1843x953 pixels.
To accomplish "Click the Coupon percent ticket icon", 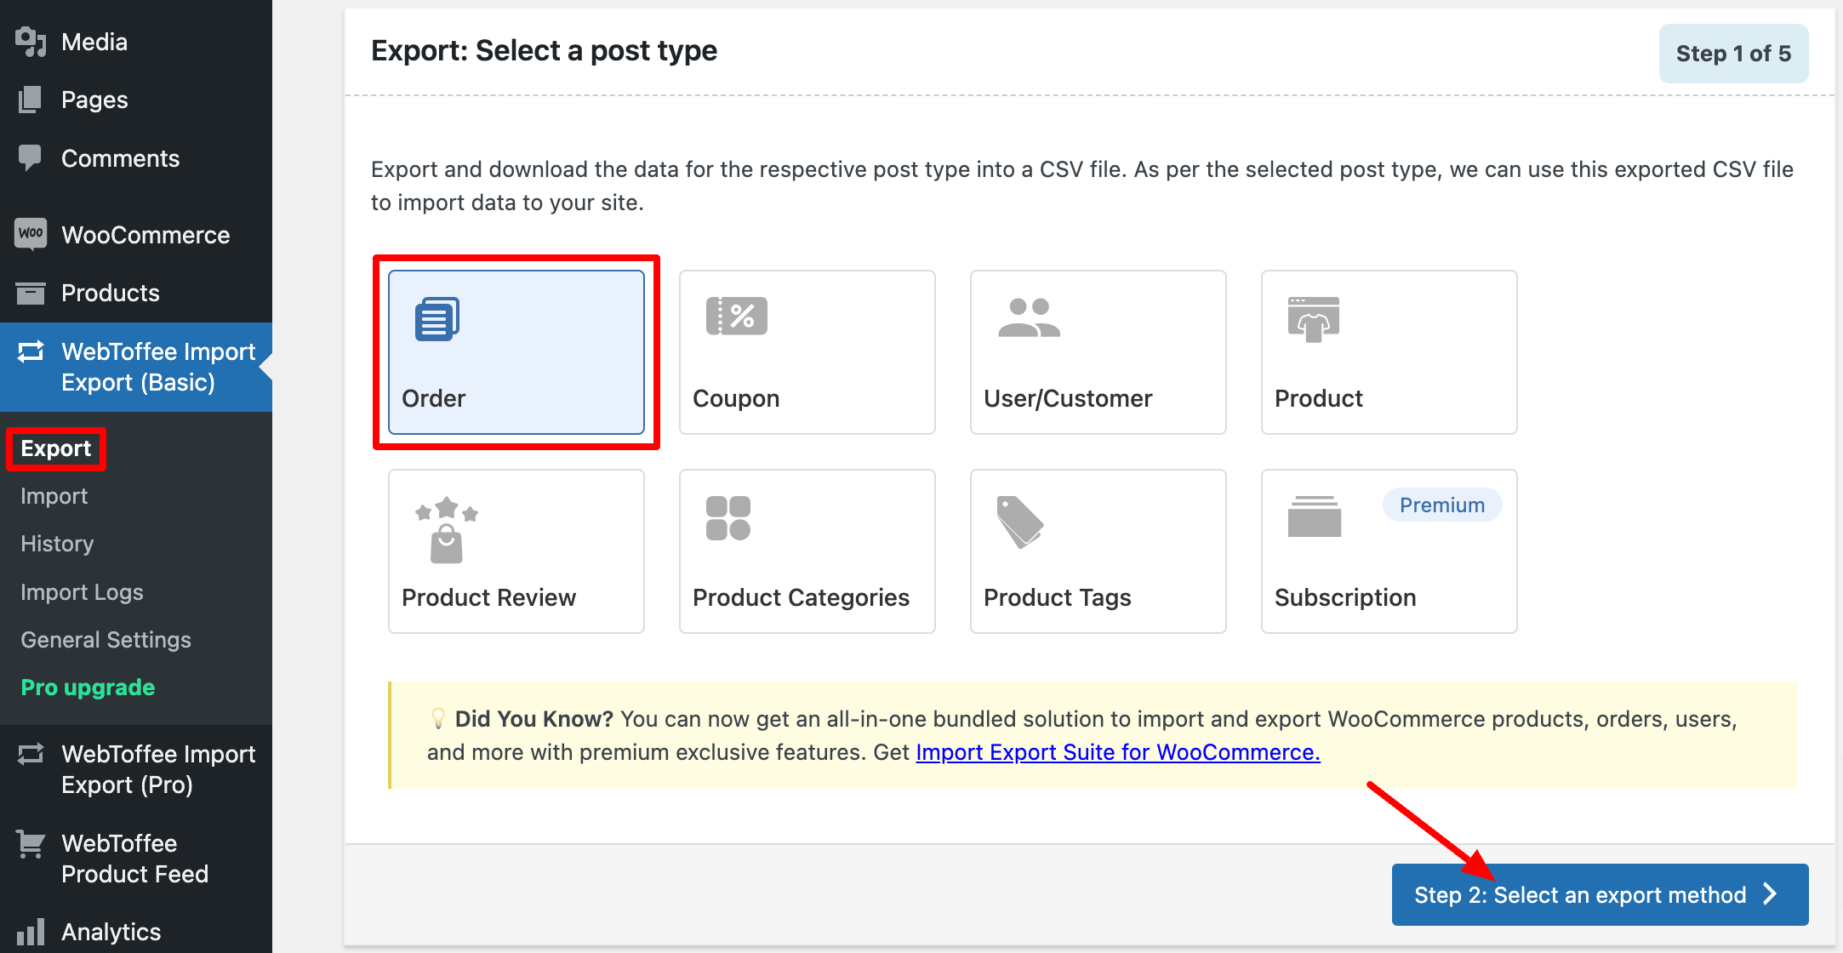I will [737, 317].
